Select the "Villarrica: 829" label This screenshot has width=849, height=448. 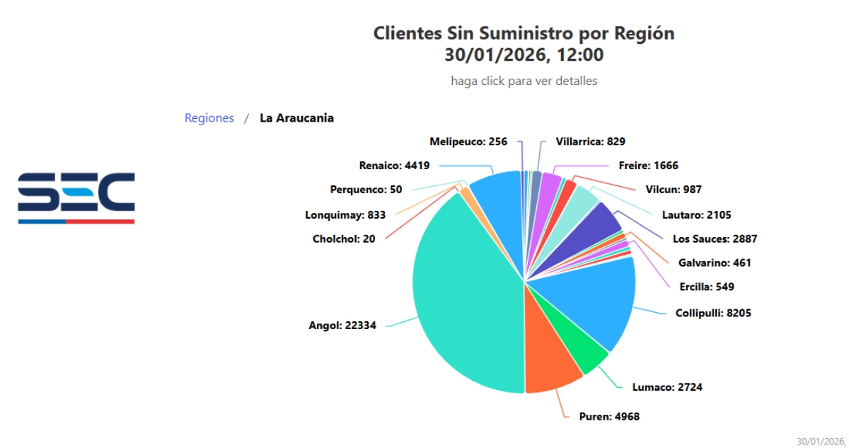[590, 142]
